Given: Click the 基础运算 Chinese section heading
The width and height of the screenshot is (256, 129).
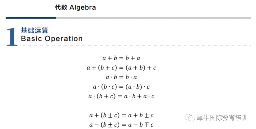Looking at the screenshot, I should coord(34,30).
